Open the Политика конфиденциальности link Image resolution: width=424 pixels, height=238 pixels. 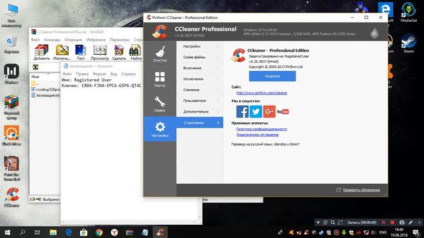(x=262, y=129)
